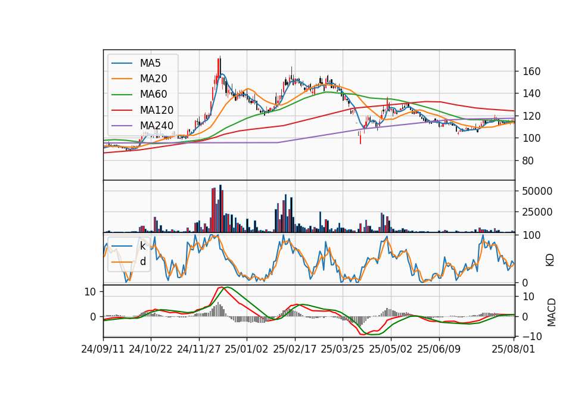Click the 25/06/09 date axis label
572x411 pixels.
439,349
